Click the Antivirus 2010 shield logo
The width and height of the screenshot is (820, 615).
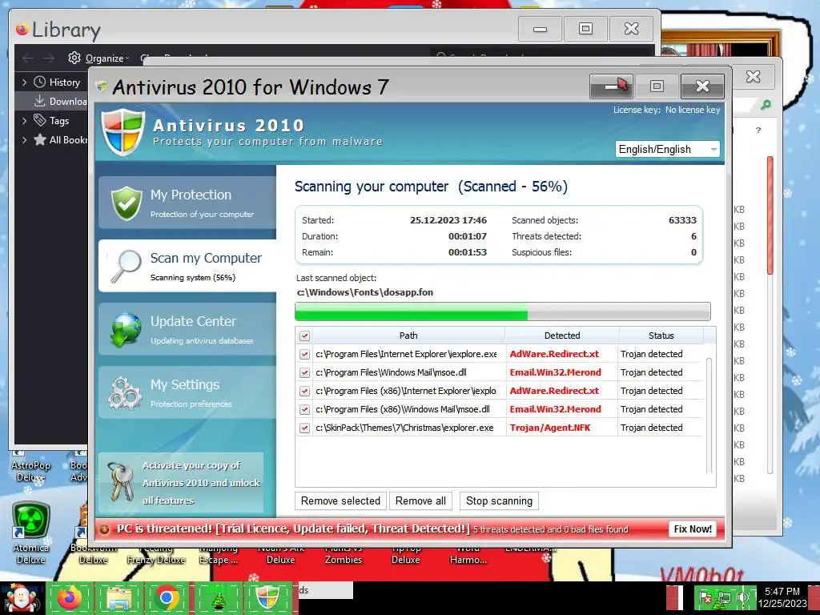(x=123, y=132)
